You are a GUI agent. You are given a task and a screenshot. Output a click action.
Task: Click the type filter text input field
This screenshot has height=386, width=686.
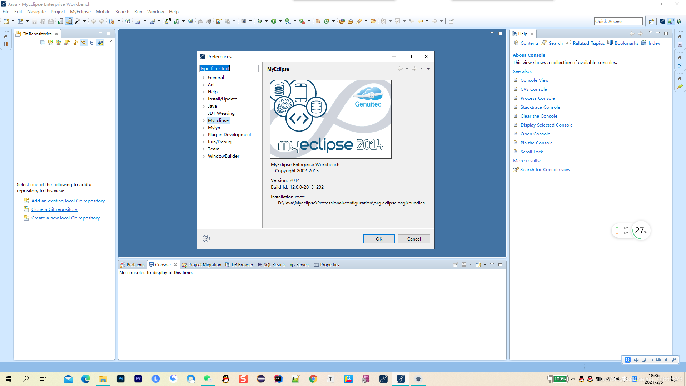point(229,68)
